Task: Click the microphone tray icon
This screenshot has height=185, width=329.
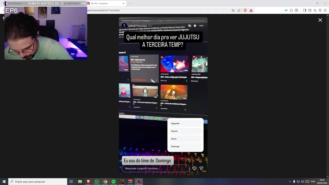Action: click(x=294, y=182)
